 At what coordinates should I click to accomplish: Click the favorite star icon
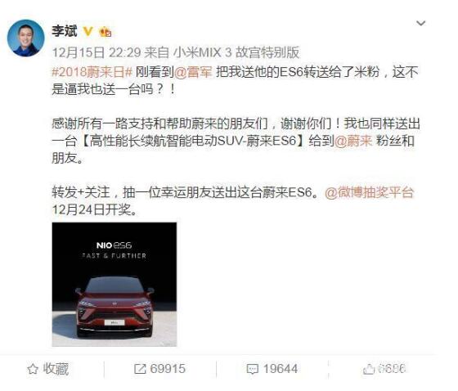[33, 369]
